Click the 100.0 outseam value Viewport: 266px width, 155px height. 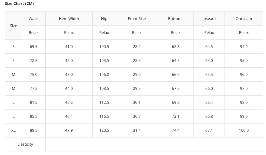244,130
